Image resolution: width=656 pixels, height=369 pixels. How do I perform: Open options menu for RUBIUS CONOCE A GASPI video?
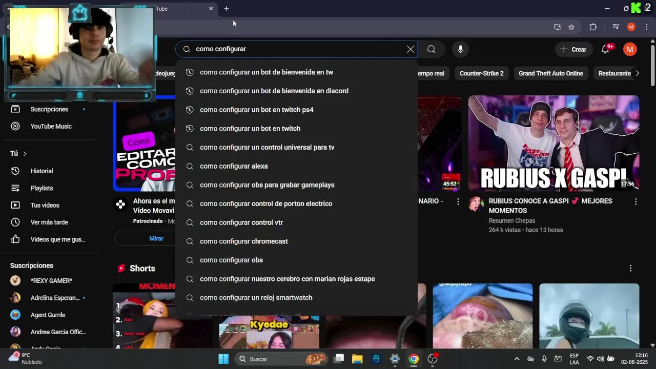635,202
